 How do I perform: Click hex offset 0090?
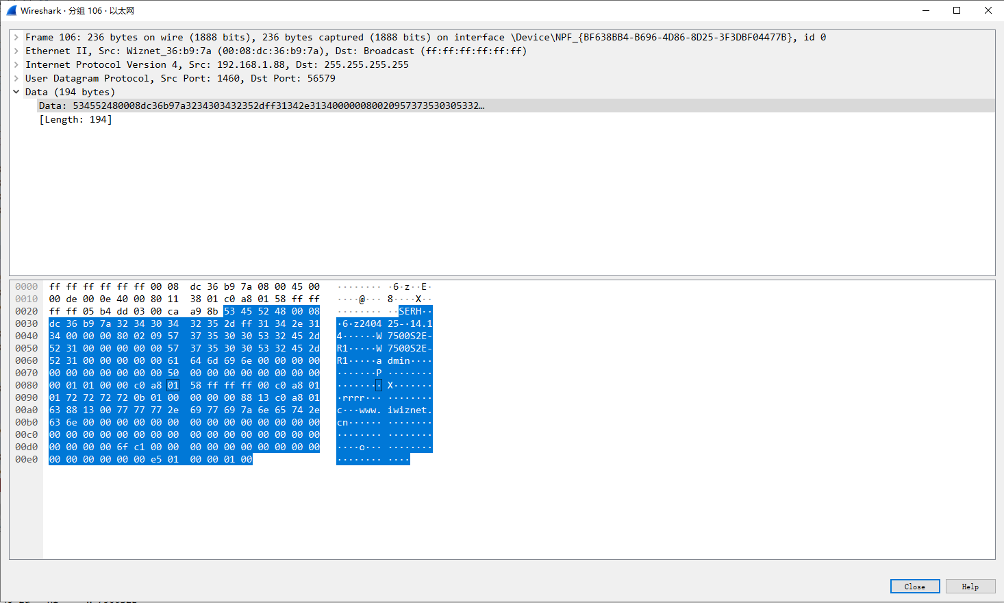27,397
